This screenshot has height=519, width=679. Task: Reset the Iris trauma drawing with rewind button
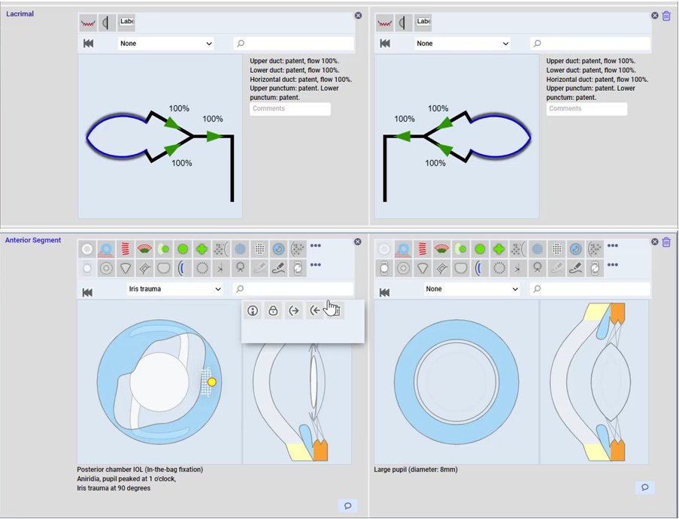pyautogui.click(x=87, y=293)
